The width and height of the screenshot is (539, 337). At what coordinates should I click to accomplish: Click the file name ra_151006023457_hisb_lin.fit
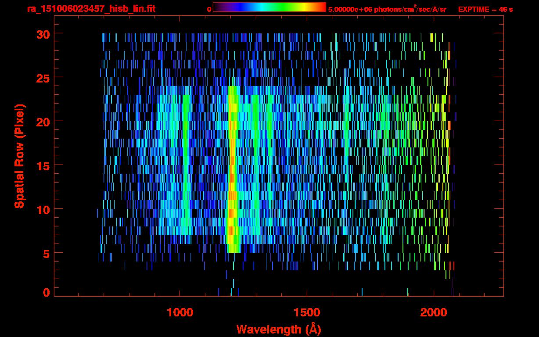[x=91, y=9]
